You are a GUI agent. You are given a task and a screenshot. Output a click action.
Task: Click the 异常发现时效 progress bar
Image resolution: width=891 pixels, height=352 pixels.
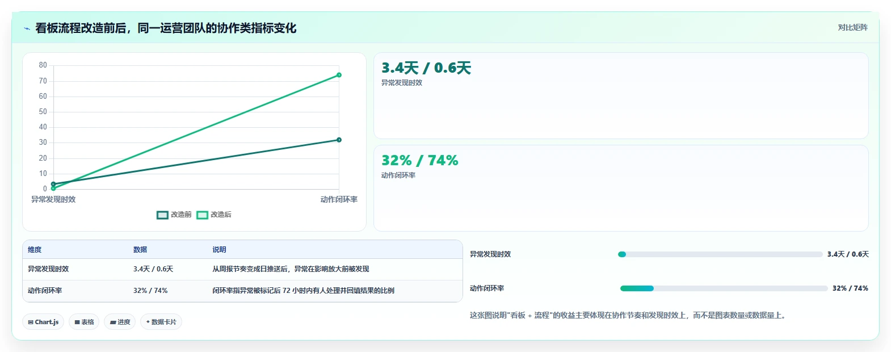(720, 254)
